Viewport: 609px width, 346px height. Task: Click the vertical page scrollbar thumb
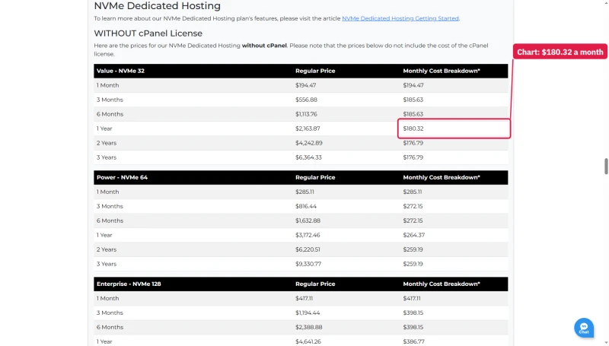[x=606, y=166]
